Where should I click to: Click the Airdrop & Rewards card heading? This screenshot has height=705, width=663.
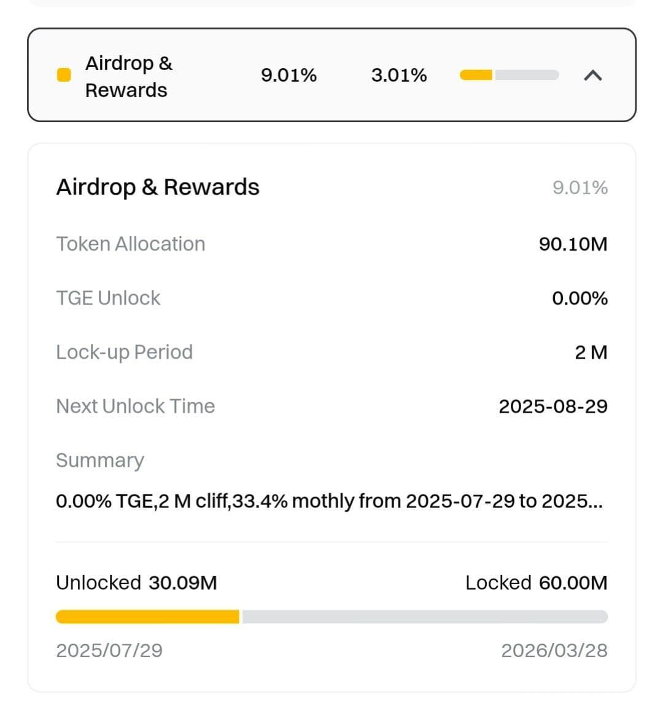coord(158,187)
